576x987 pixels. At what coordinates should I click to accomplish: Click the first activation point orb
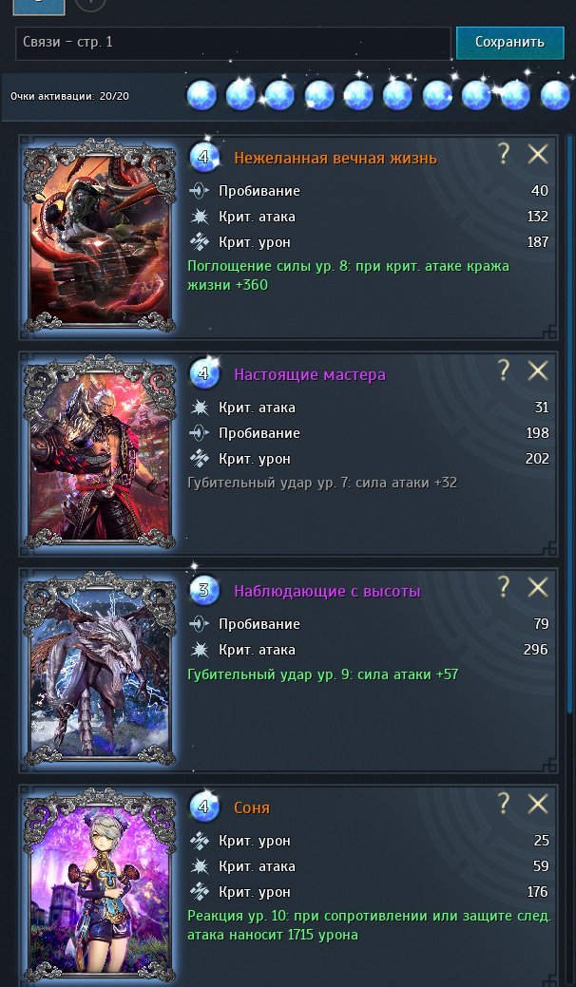point(202,96)
